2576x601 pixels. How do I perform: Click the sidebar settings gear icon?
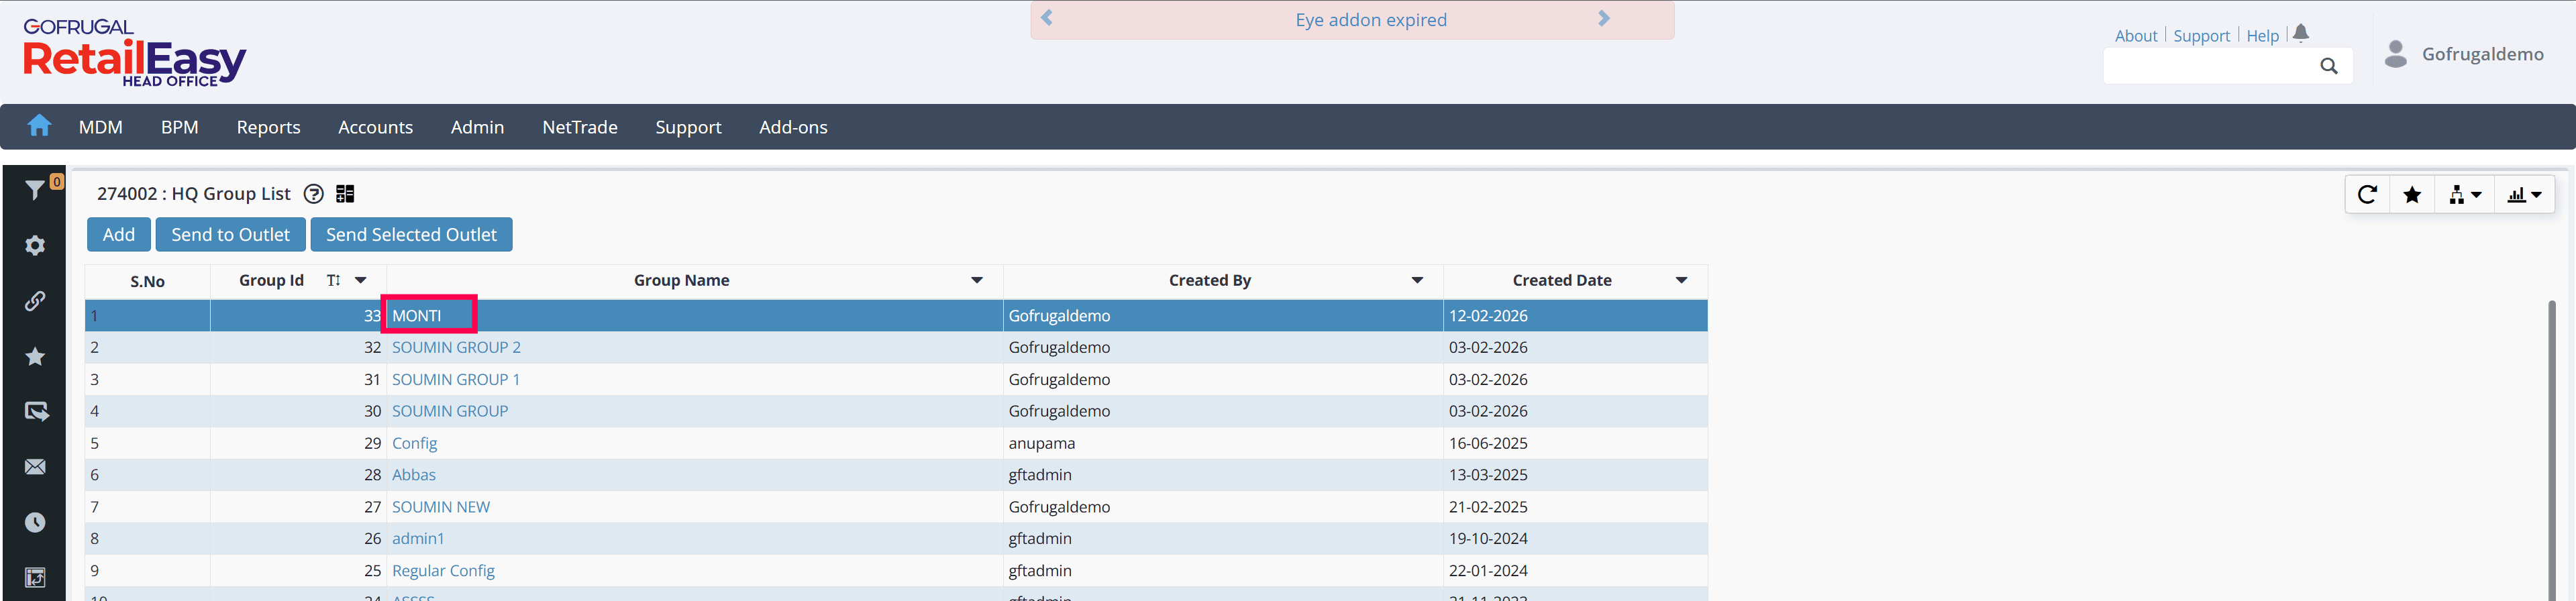click(35, 245)
